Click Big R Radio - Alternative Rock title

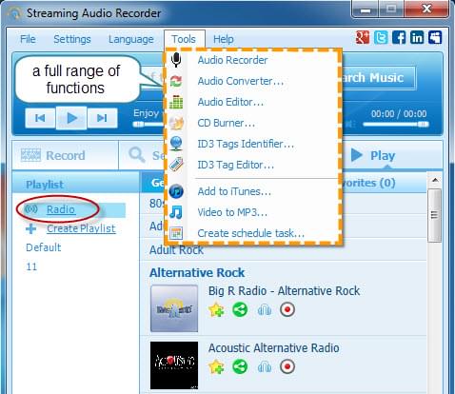click(x=284, y=291)
